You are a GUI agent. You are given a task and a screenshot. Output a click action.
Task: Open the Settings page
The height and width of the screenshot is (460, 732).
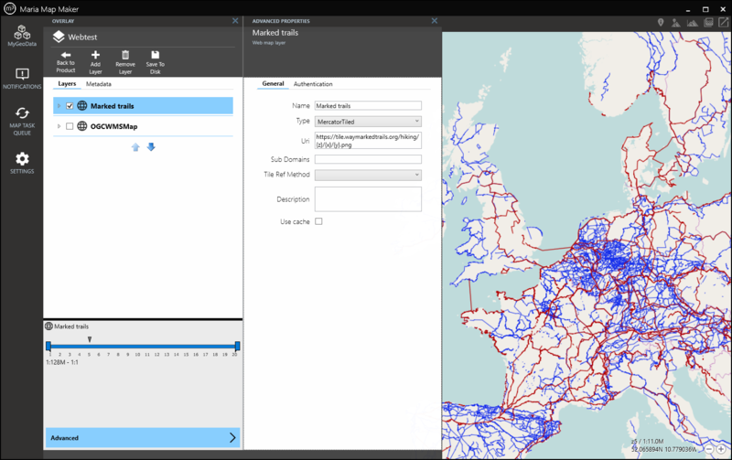(x=21, y=163)
